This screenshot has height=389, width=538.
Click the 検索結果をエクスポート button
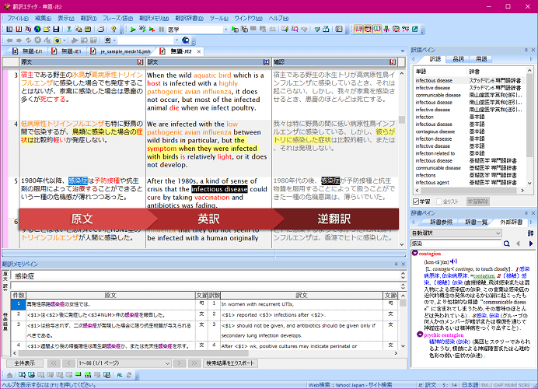[232, 363]
